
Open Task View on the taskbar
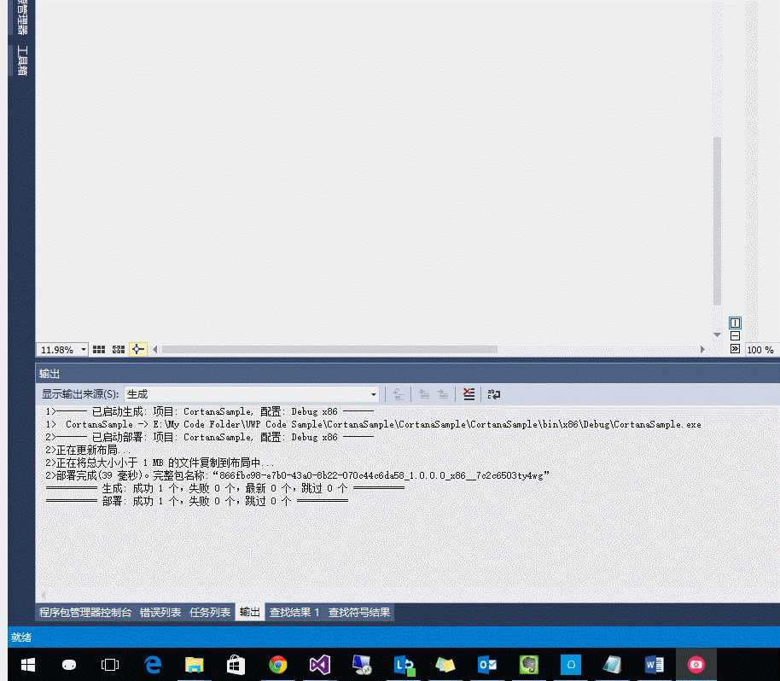click(110, 665)
